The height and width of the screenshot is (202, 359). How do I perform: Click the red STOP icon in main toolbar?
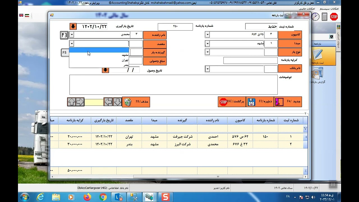pyautogui.click(x=334, y=17)
